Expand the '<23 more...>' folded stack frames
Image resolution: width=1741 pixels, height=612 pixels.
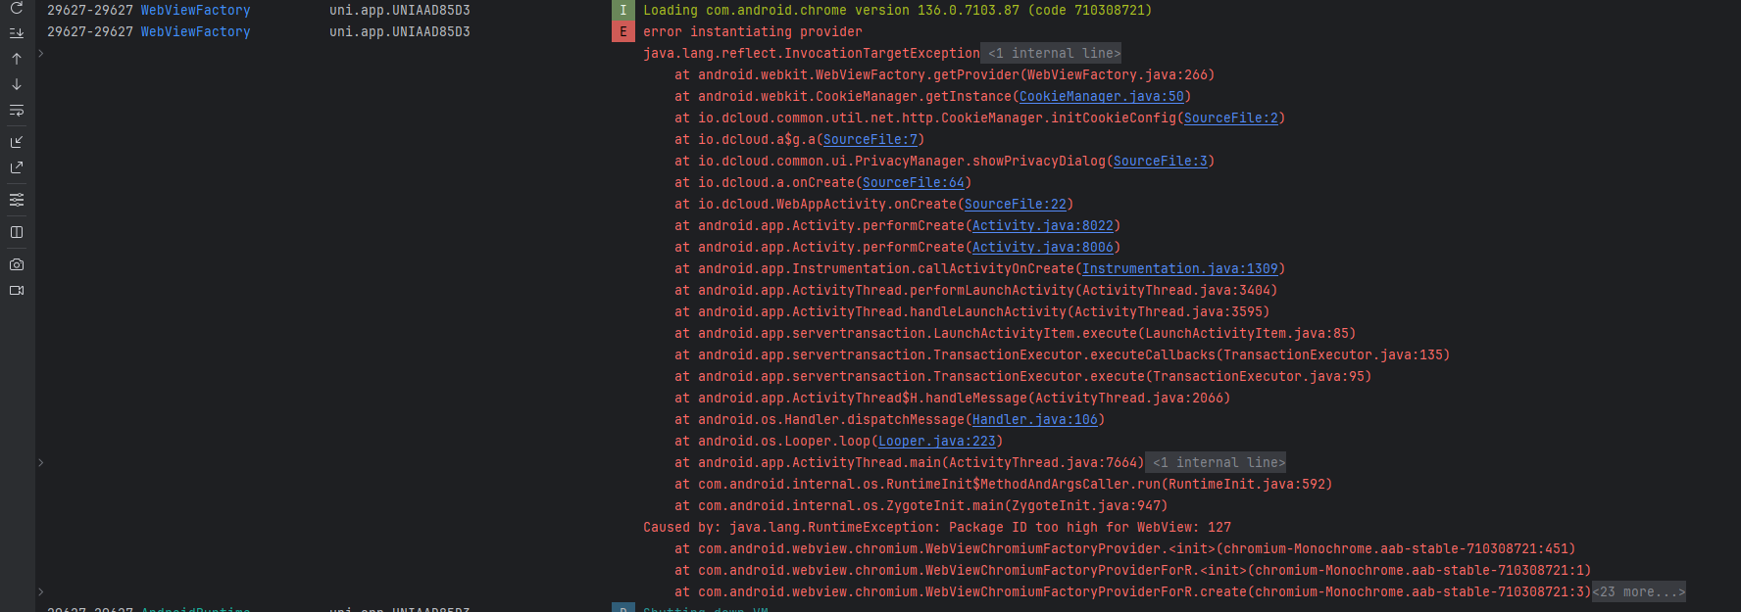(1640, 592)
